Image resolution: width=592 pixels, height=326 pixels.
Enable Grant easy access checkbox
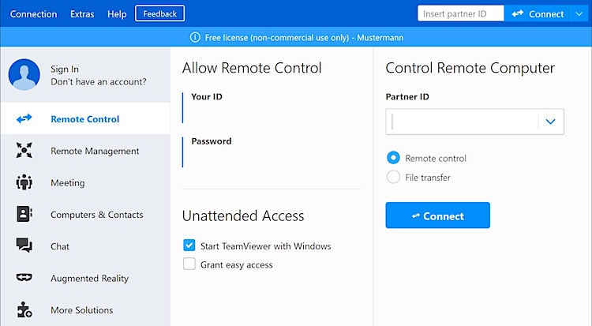[189, 264]
